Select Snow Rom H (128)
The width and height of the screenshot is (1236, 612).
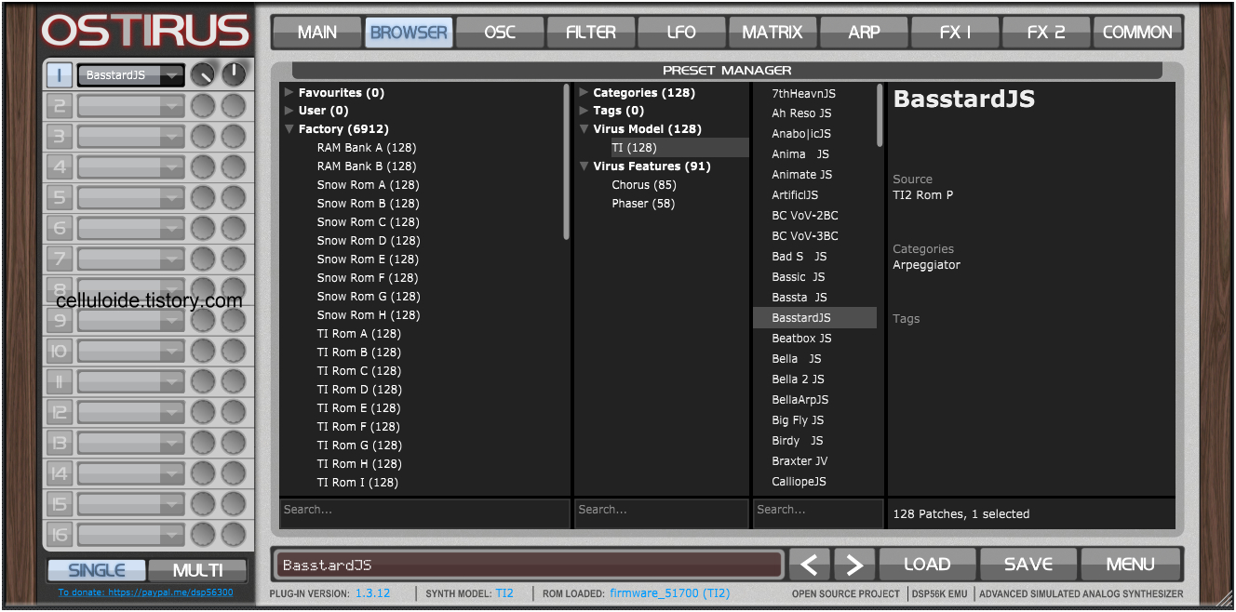tap(369, 315)
